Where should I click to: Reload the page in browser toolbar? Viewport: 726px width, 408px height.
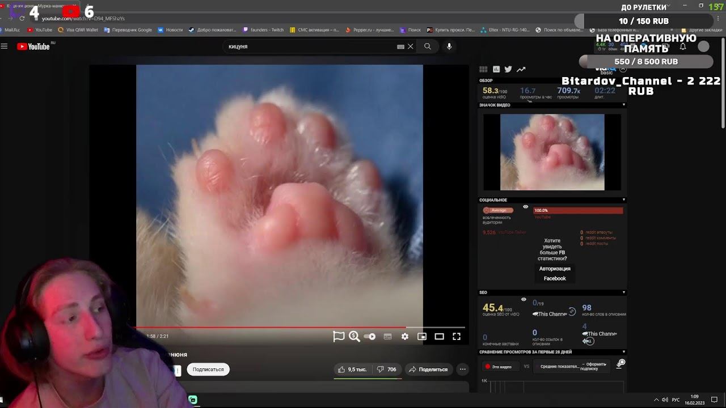pos(22,19)
